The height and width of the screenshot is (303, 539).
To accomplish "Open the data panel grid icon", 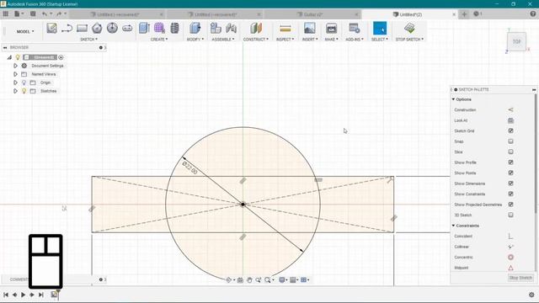I will 6,13.
